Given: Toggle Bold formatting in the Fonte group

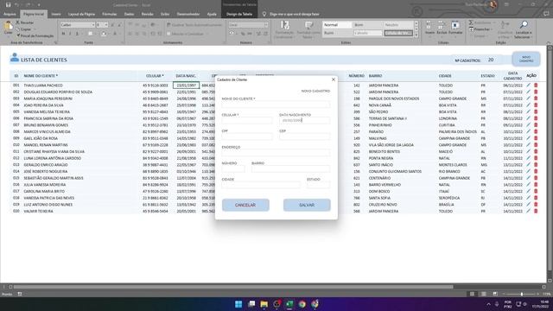Looking at the screenshot, I should (x=63, y=34).
